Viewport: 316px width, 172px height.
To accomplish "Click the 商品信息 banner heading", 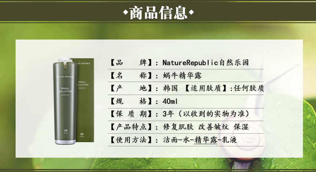I will coord(158,13).
